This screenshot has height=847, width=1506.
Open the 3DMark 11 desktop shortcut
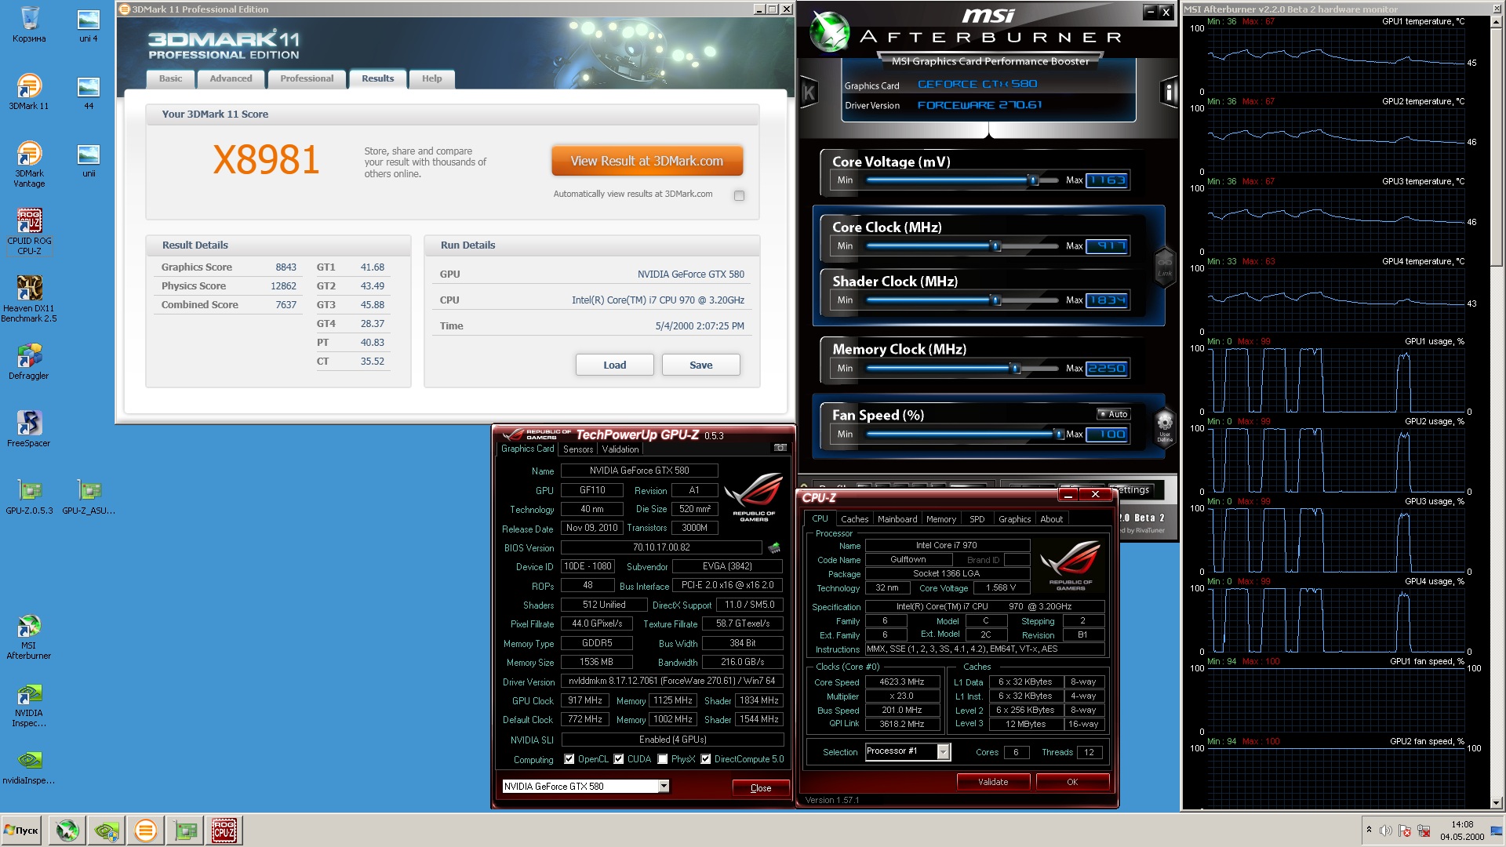(29, 92)
